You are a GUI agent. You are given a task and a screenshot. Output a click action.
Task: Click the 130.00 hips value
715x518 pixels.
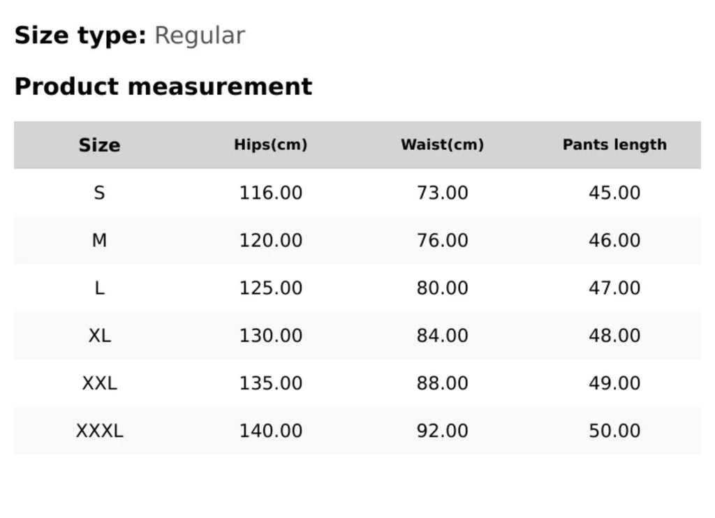[271, 335]
